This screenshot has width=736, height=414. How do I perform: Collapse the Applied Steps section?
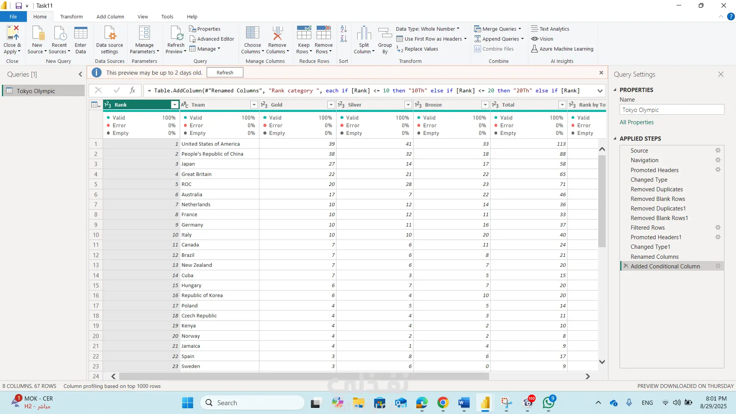coord(615,138)
